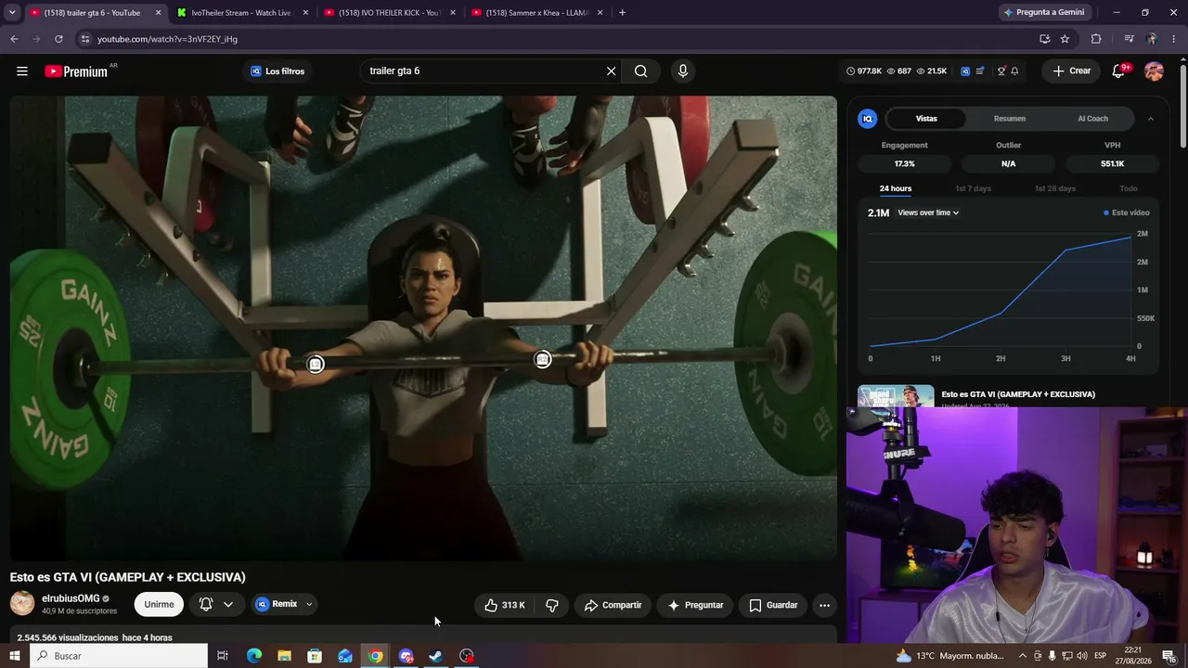Open the YouTube guide hamburger menu
This screenshot has height=668, width=1188.
pos(21,71)
